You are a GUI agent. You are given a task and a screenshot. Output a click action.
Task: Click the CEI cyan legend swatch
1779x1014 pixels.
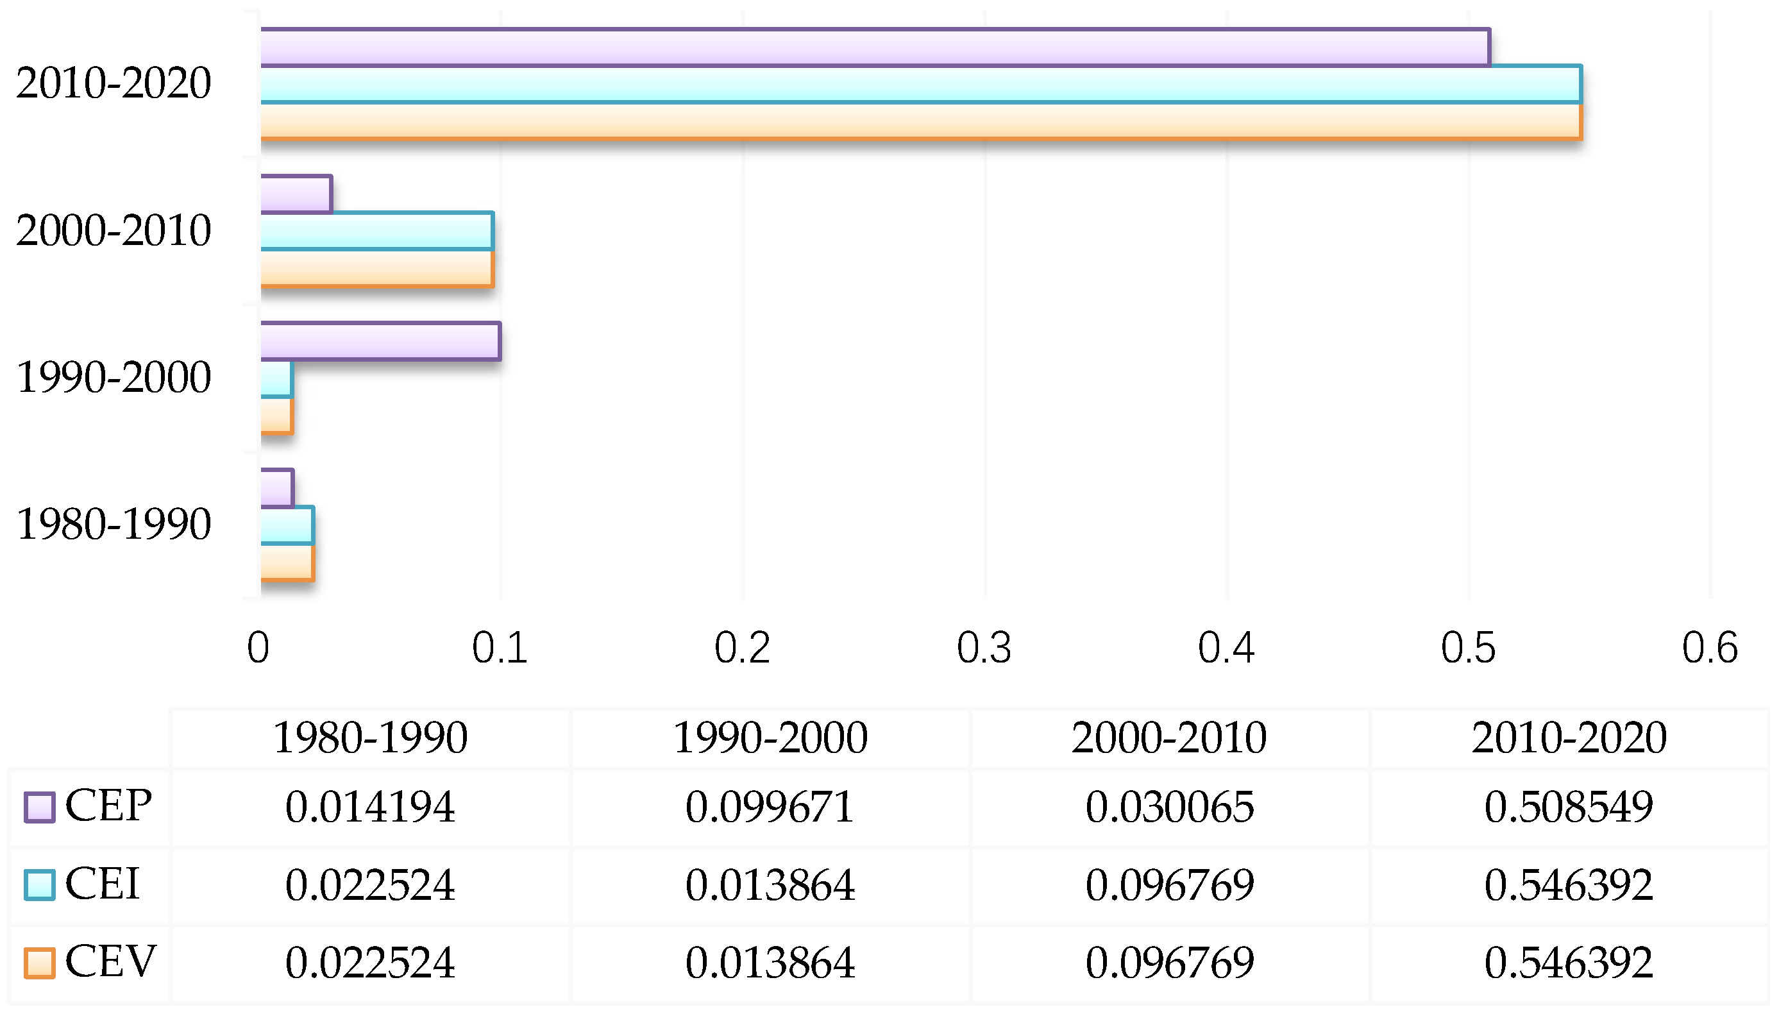coord(39,885)
